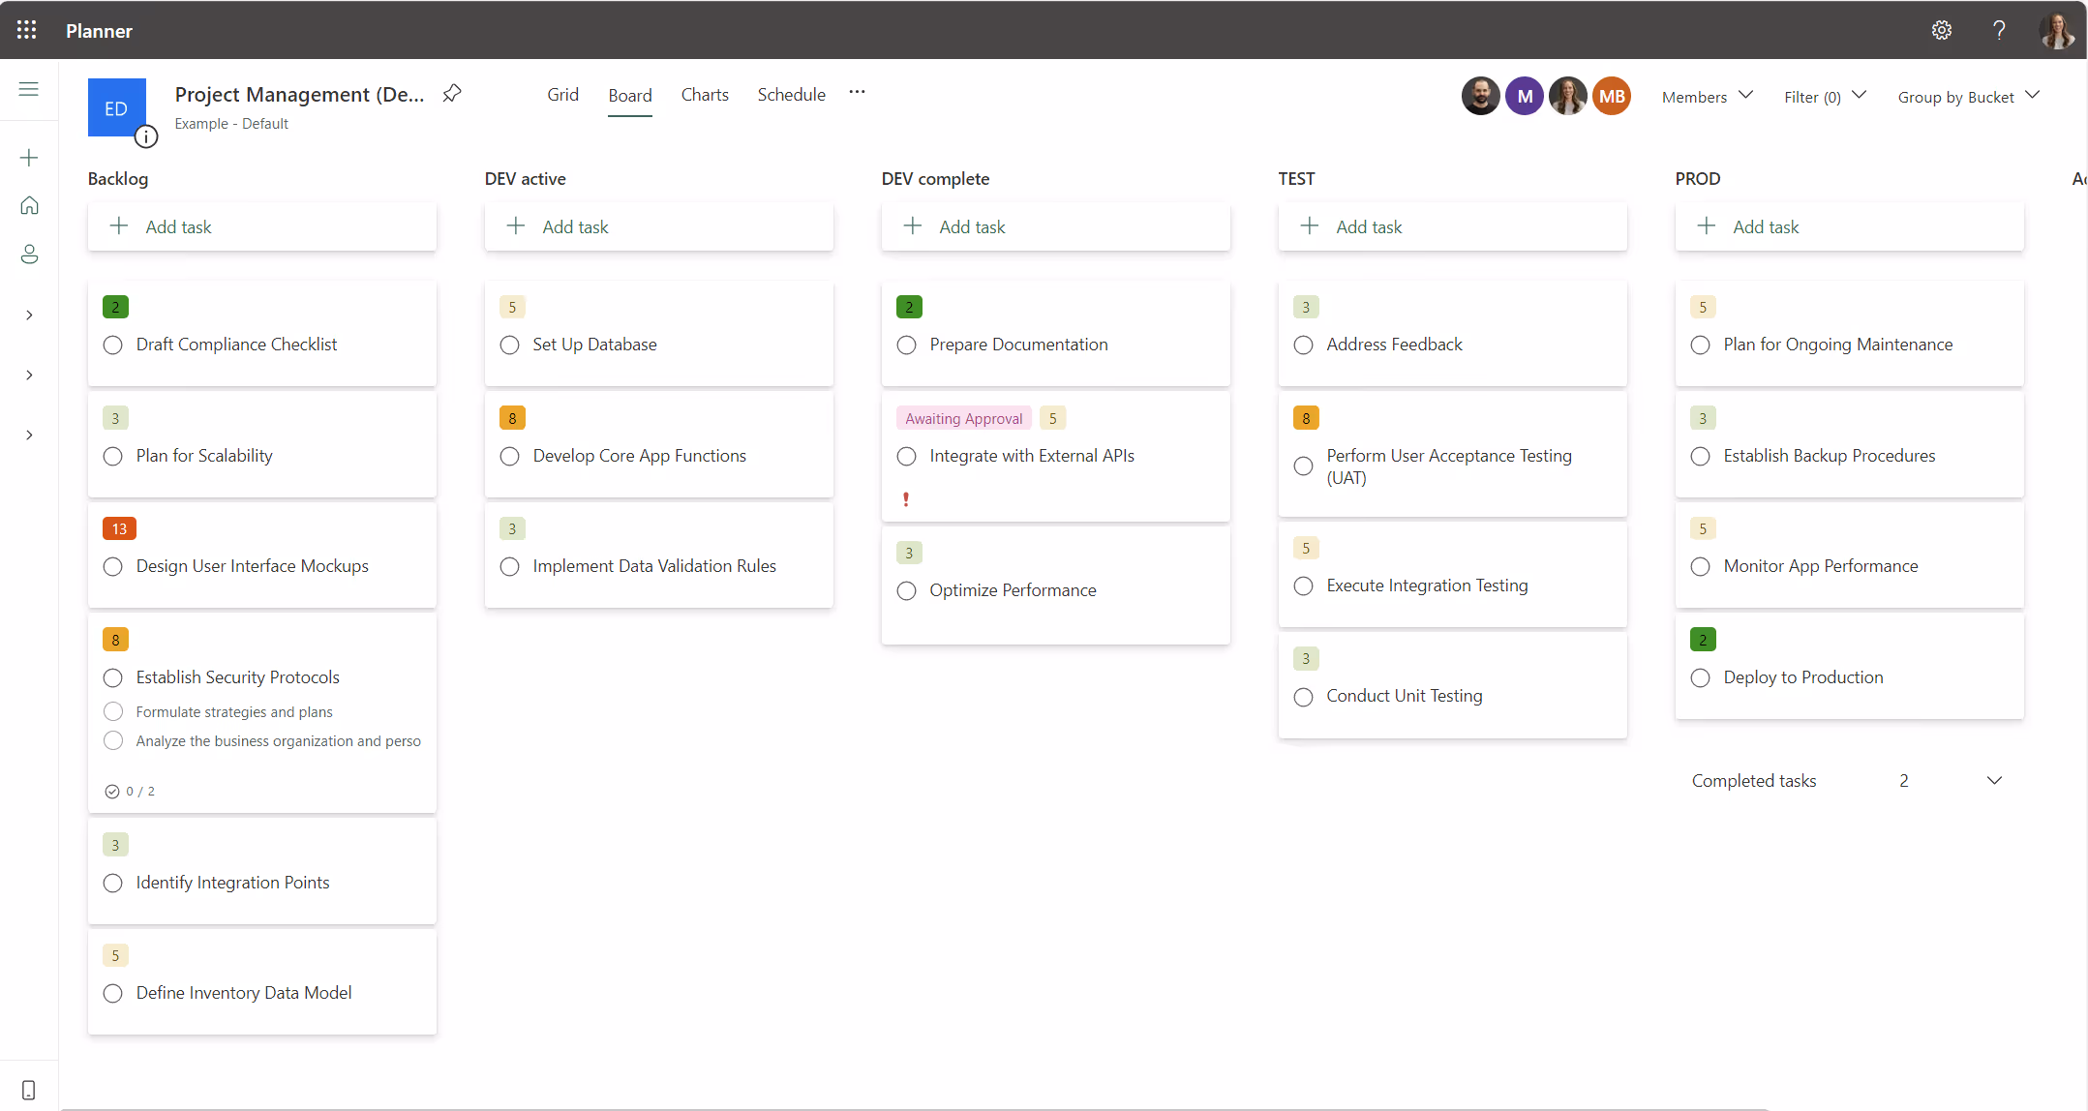The width and height of the screenshot is (2088, 1111).
Task: Open the mobile app phone icon
Action: pyautogui.click(x=29, y=1090)
